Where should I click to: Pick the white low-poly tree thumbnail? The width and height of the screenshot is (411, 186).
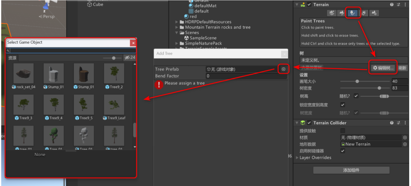[x=84, y=136]
